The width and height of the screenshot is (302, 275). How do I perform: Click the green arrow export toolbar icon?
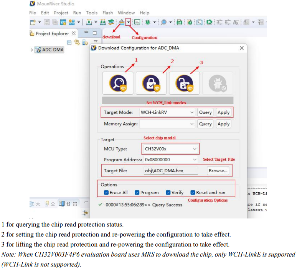[x=210, y=22]
